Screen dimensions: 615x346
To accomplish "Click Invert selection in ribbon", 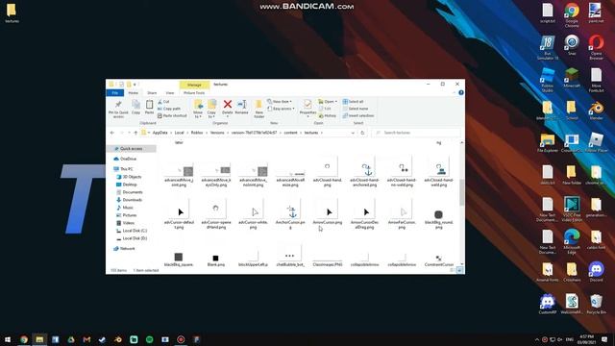I will (358, 115).
